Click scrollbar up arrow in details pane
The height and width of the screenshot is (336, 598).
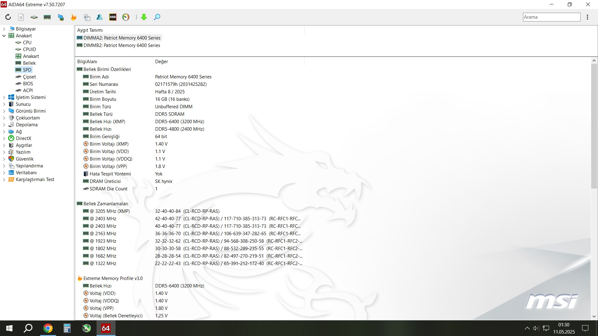[x=594, y=61]
